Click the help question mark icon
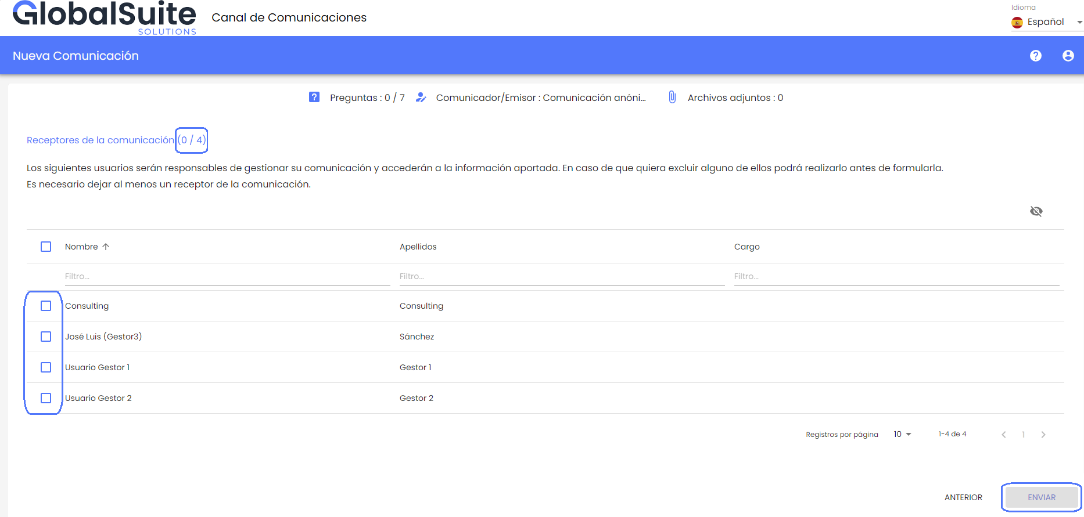Image resolution: width=1084 pixels, height=517 pixels. pyautogui.click(x=1035, y=56)
